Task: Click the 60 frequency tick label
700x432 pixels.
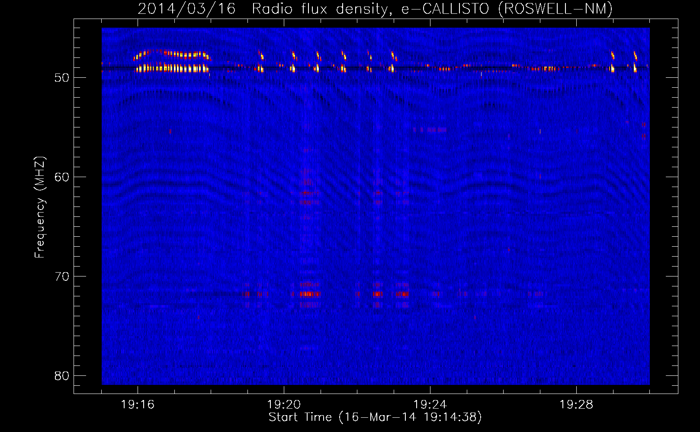Action: 62,177
